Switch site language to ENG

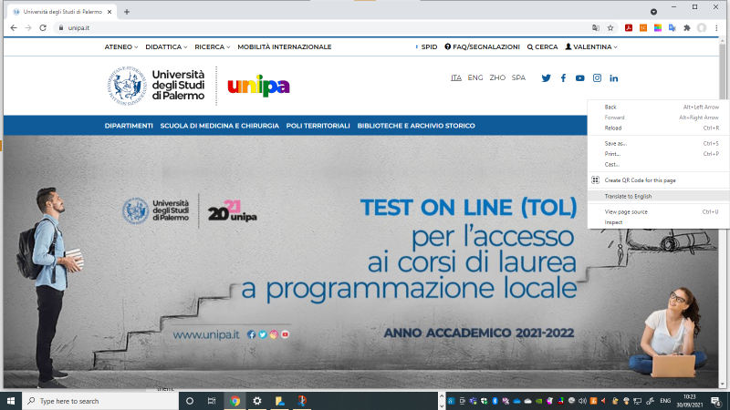coord(475,78)
